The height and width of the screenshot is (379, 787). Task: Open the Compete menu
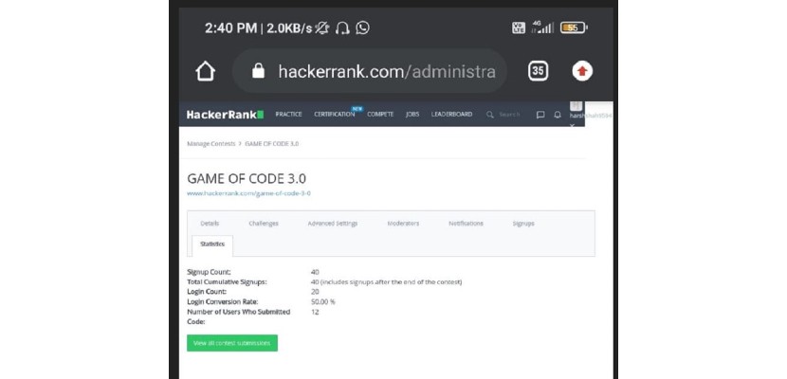[x=380, y=115]
